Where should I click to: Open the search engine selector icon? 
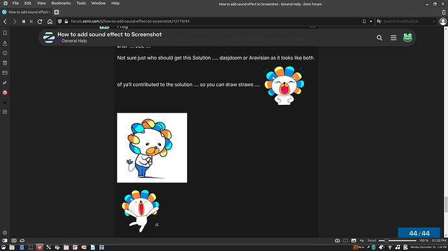pyautogui.click(x=379, y=21)
